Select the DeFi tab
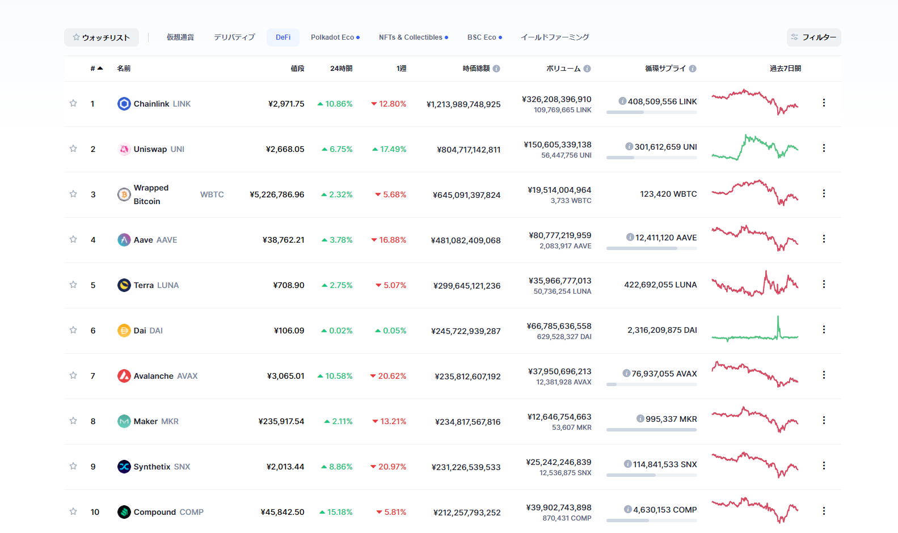898x533 pixels. click(x=283, y=37)
